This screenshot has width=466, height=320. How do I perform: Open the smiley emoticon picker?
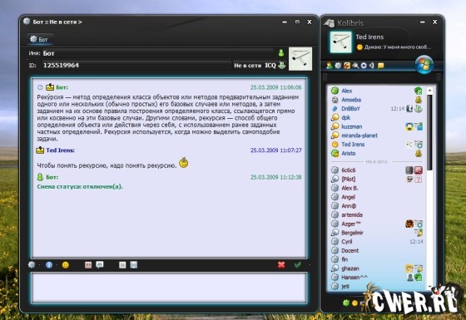click(x=66, y=265)
